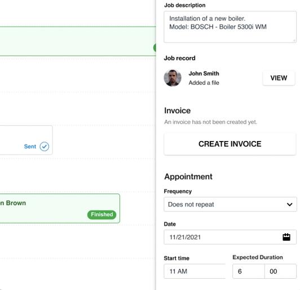Click 'An invoice has not been created yet.' text
This screenshot has height=290, width=300.
[210, 122]
